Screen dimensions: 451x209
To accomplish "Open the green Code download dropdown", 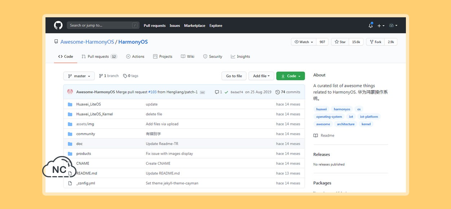I will click(x=290, y=76).
